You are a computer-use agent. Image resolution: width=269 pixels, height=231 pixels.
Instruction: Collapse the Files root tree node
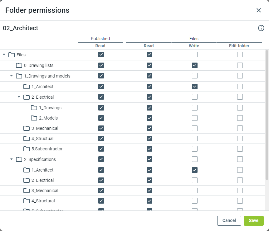4,55
